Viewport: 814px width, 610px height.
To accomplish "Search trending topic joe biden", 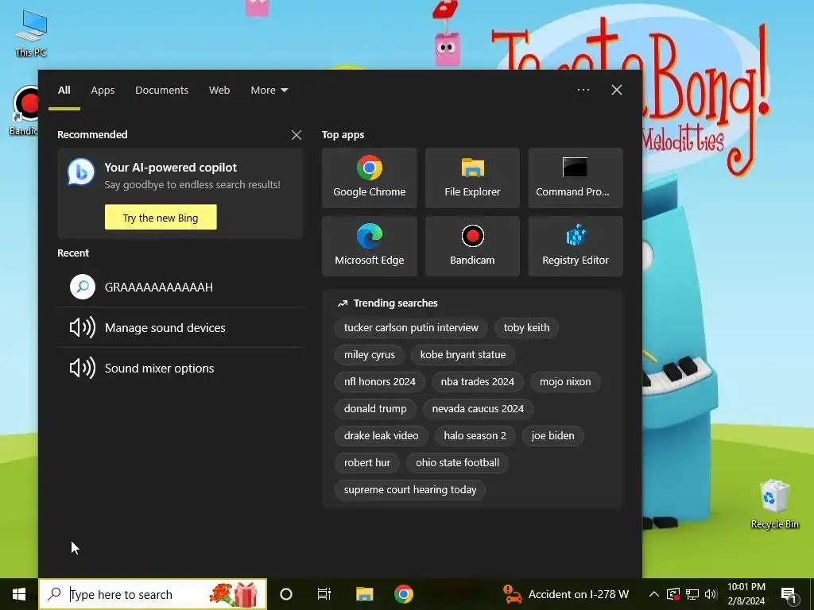I will (x=552, y=436).
